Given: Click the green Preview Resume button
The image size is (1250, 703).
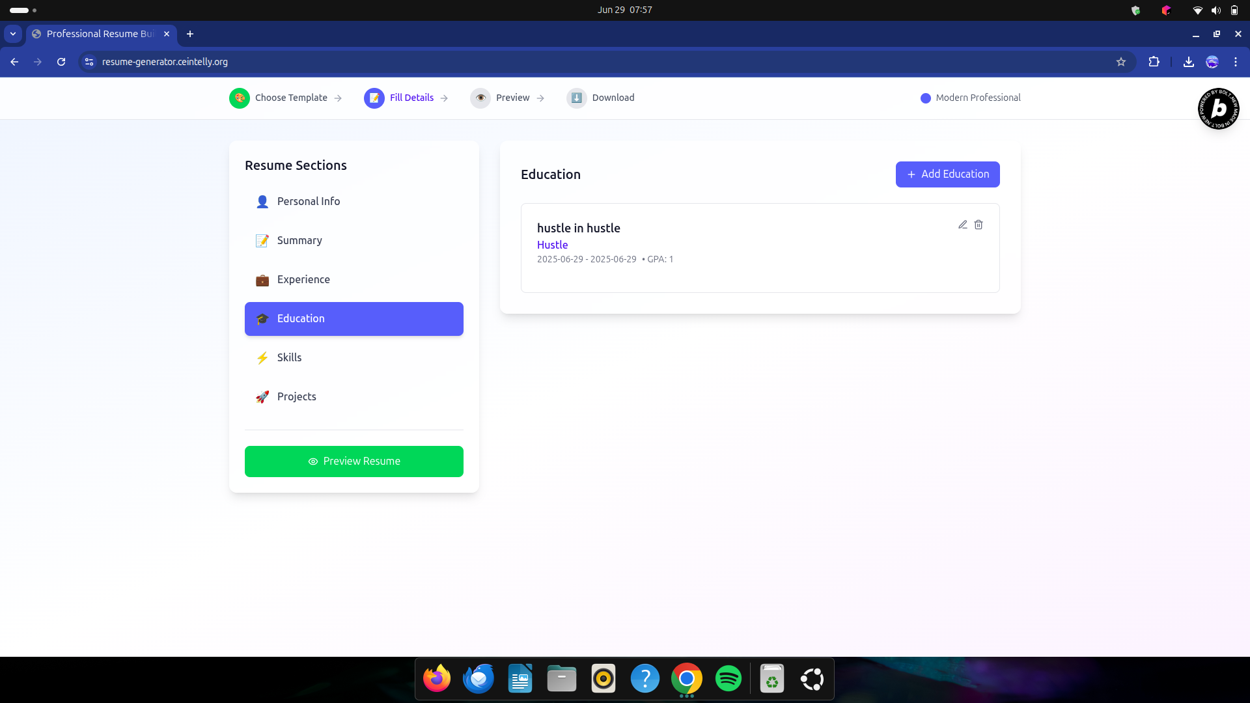Looking at the screenshot, I should coord(354,462).
